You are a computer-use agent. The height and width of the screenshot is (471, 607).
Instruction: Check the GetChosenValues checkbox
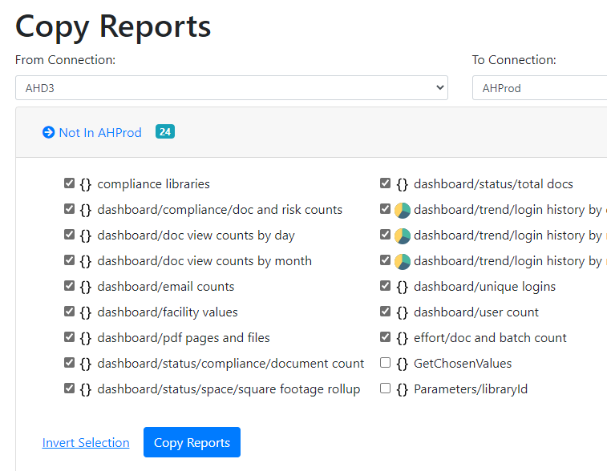tap(386, 363)
